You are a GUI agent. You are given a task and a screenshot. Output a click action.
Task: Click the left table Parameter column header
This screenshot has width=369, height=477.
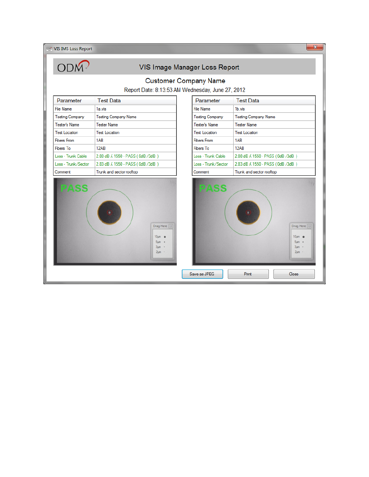tap(74, 100)
